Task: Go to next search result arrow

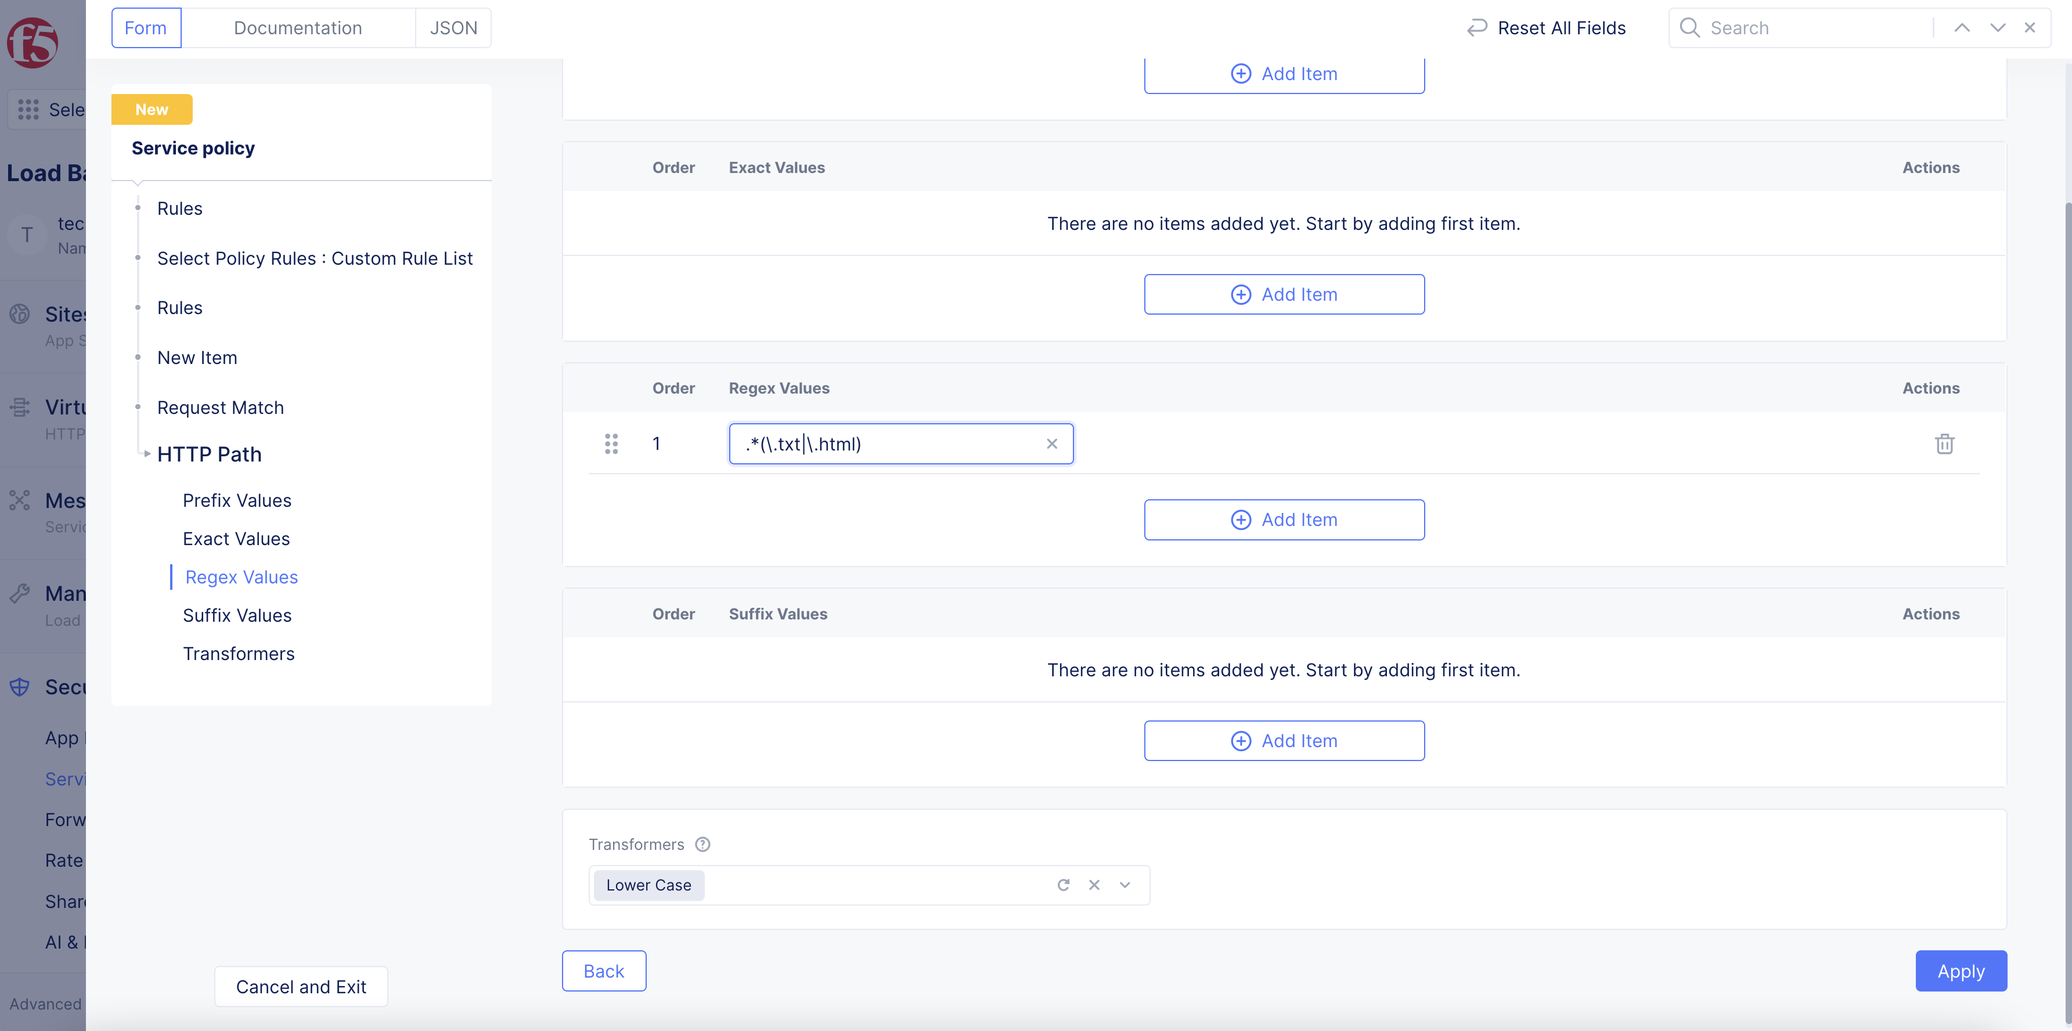Action: point(1997,28)
